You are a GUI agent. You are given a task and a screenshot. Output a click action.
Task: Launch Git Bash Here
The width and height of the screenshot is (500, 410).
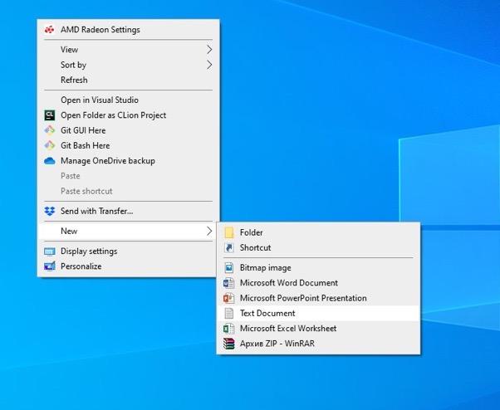coord(129,145)
